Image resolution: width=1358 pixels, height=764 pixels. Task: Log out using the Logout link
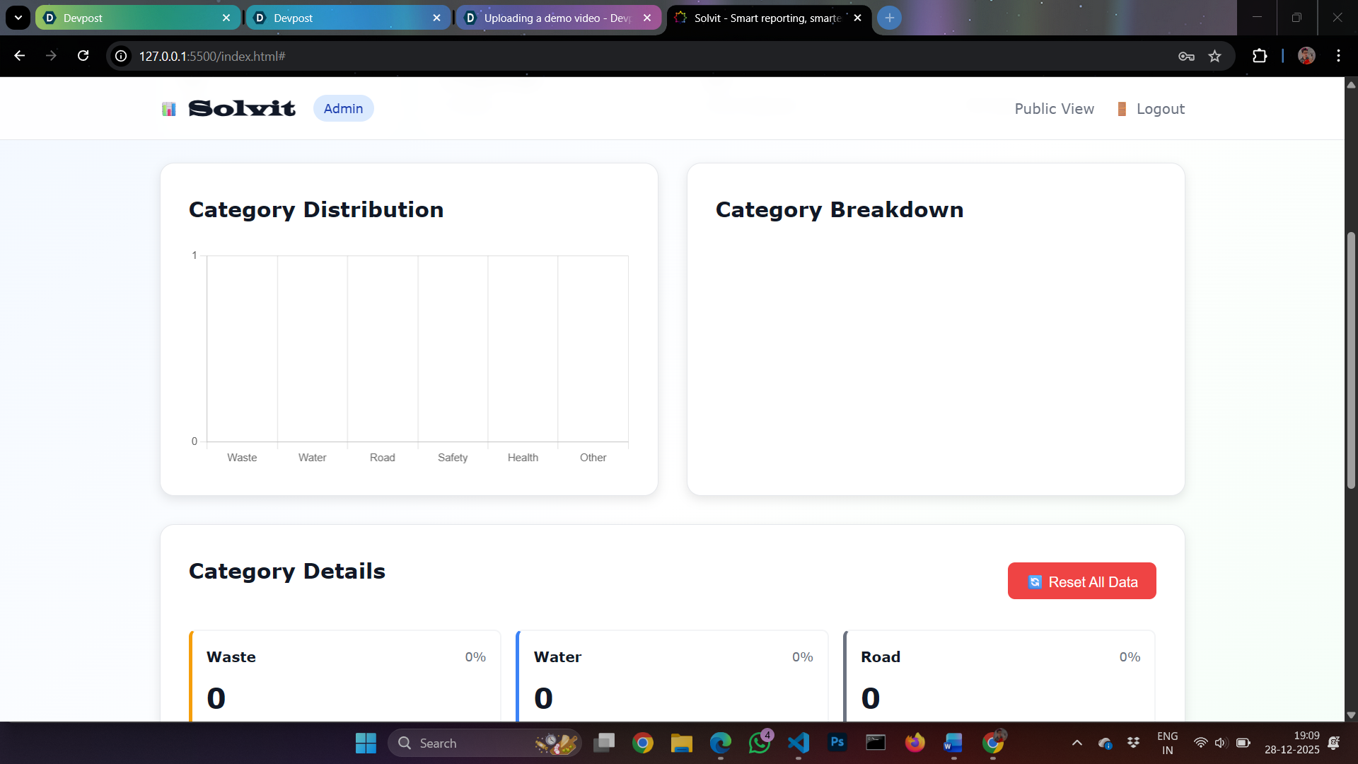pyautogui.click(x=1151, y=109)
